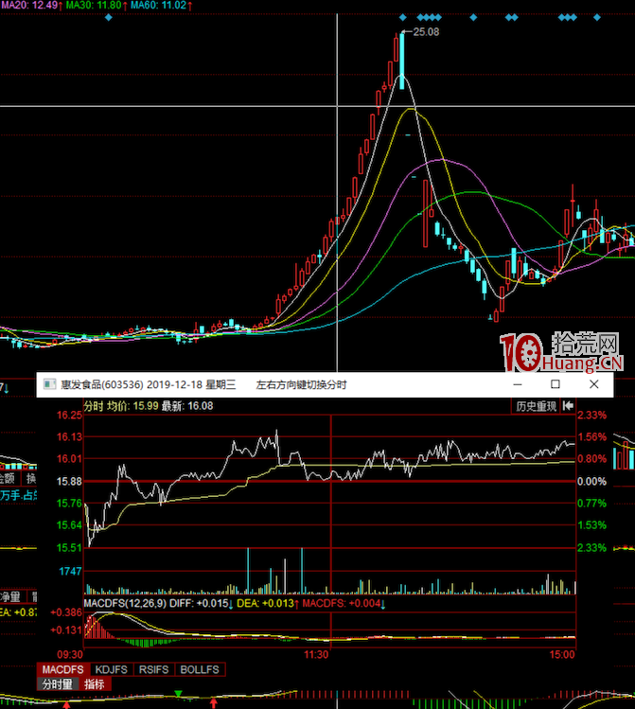This screenshot has height=709, width=635.
Task: Click the 1.56% percentage axis label
Action: pos(592,437)
